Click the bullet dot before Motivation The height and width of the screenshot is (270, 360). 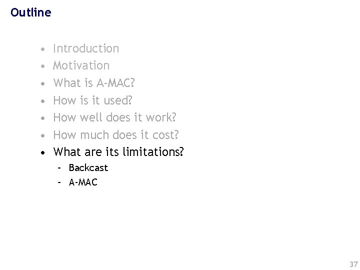(42, 66)
